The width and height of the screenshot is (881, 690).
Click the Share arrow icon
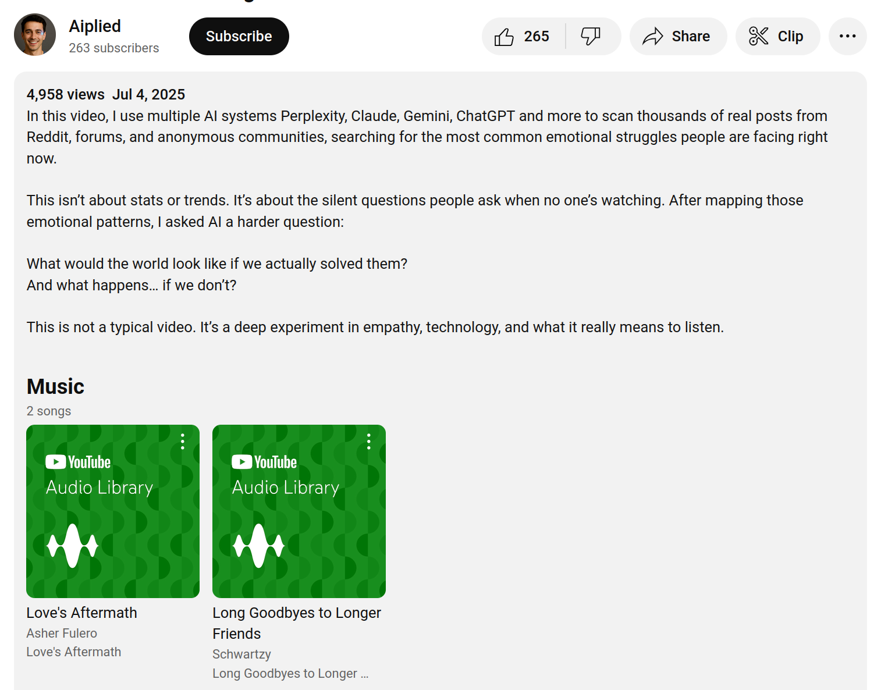coord(653,37)
